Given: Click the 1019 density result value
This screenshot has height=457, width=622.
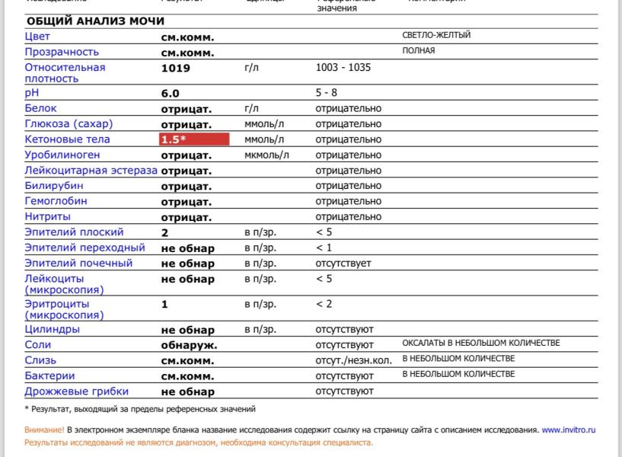Looking at the screenshot, I should click(x=175, y=69).
